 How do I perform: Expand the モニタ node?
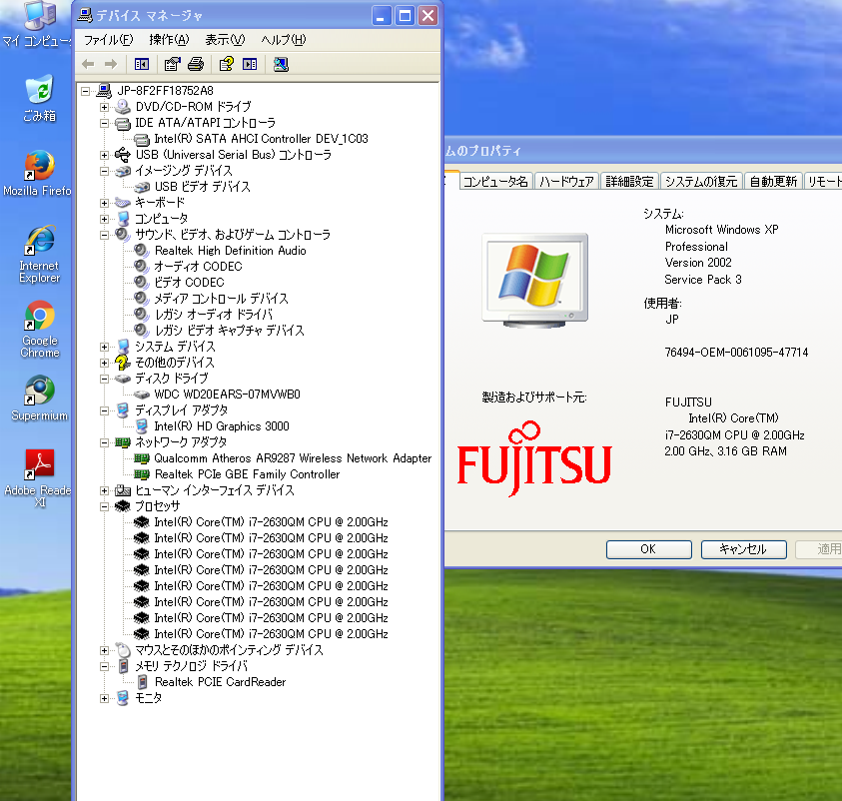[x=104, y=698]
